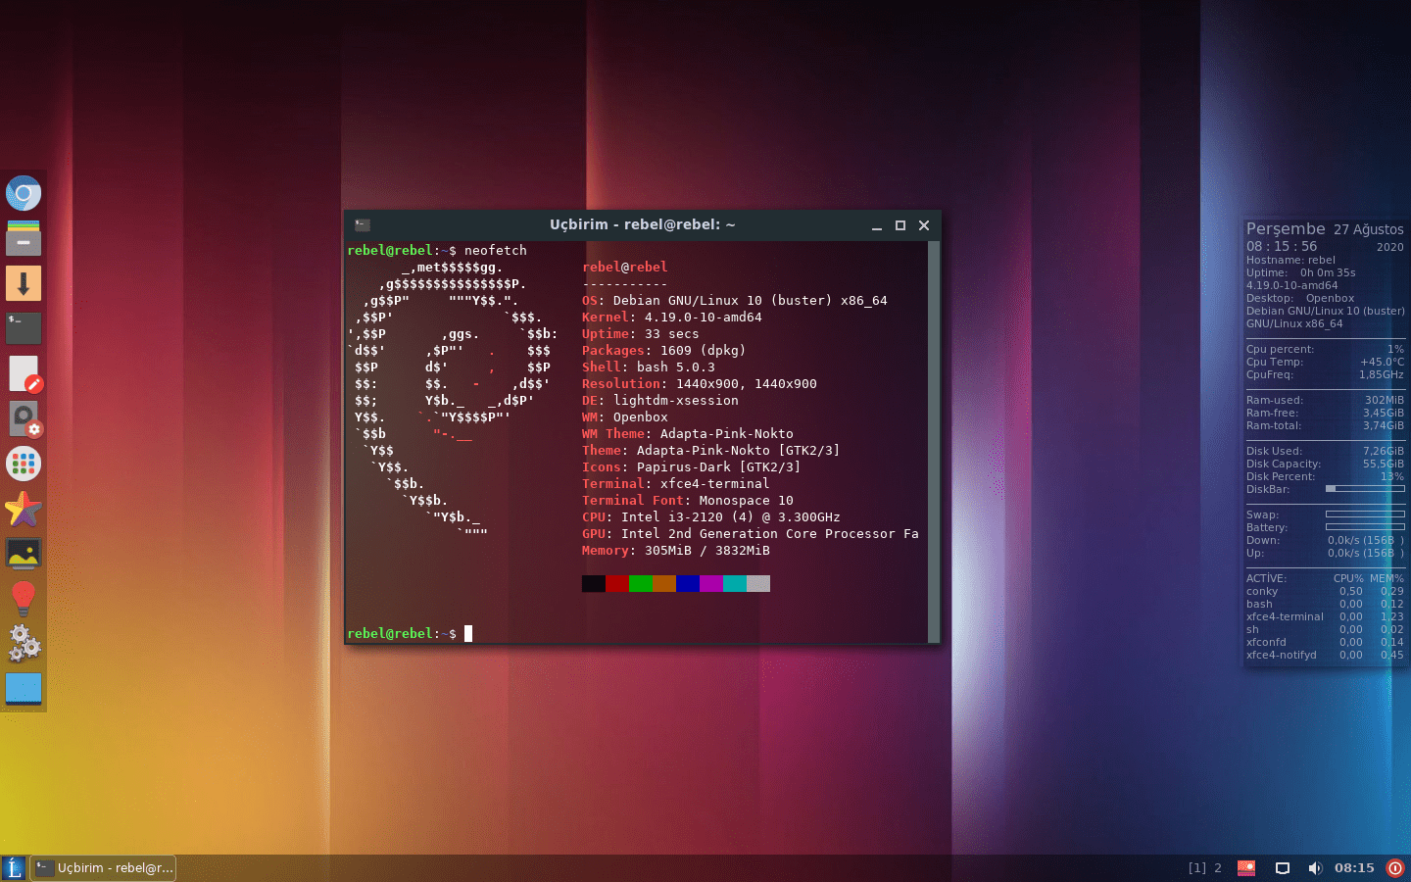This screenshot has width=1411, height=882.
Task: Click the 'Memory: 305MiB / 3832MiB' line
Action: [x=676, y=551]
